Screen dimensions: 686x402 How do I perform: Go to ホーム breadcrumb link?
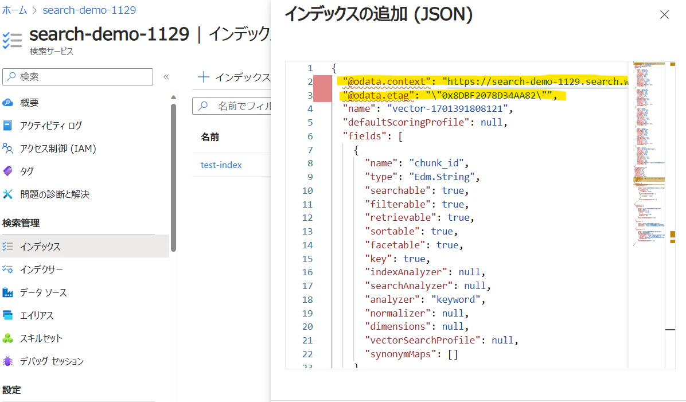coord(14,10)
